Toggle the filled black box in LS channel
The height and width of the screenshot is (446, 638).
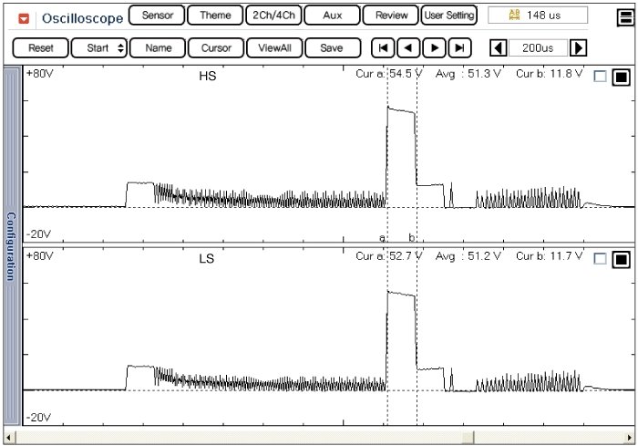pos(622,259)
